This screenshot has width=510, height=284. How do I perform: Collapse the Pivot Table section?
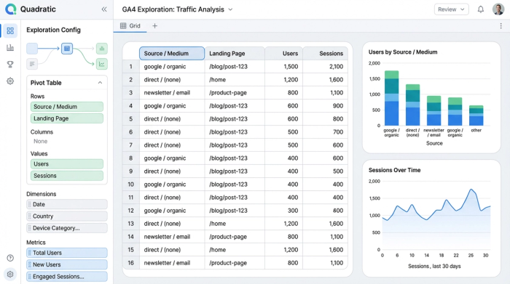point(101,83)
